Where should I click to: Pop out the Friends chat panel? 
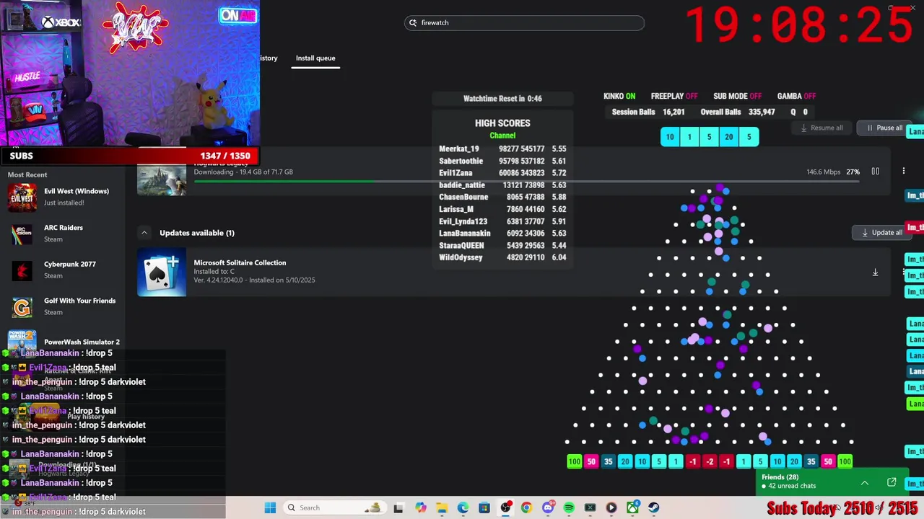click(x=892, y=482)
